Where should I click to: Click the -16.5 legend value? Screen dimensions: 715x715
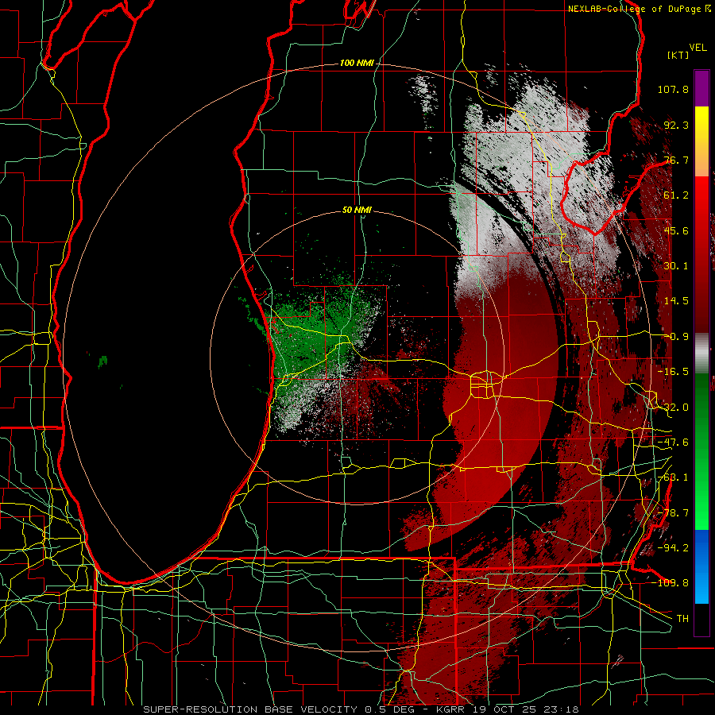click(x=673, y=372)
